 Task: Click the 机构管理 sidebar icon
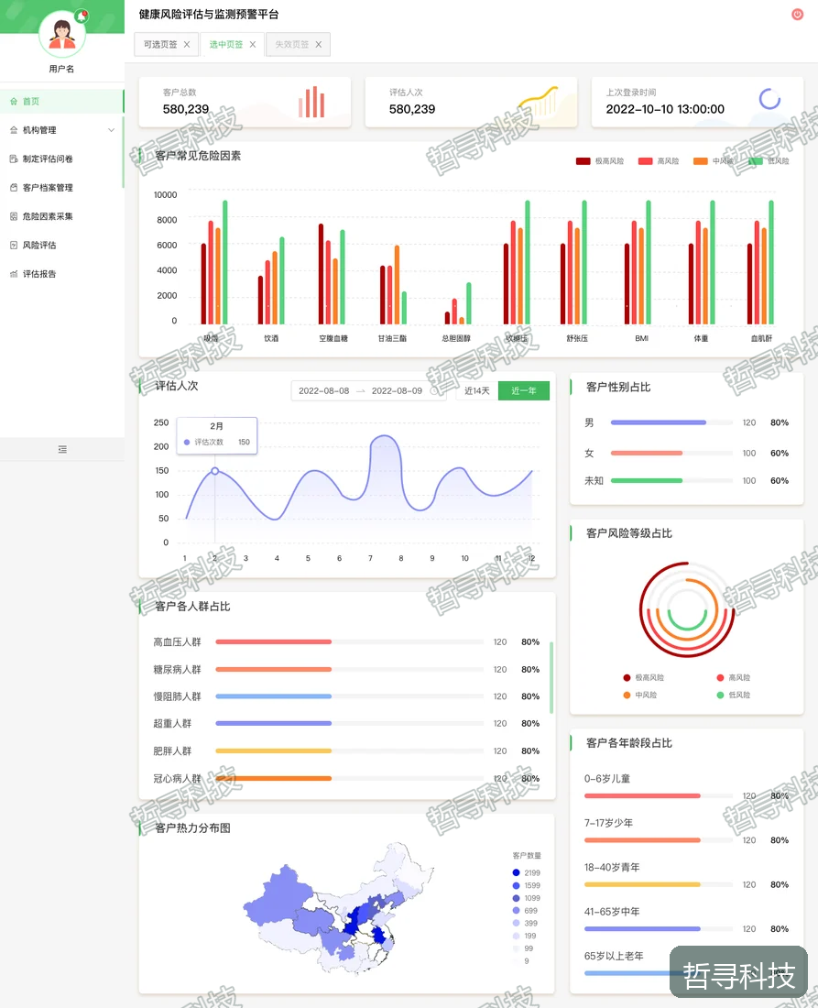(14, 130)
